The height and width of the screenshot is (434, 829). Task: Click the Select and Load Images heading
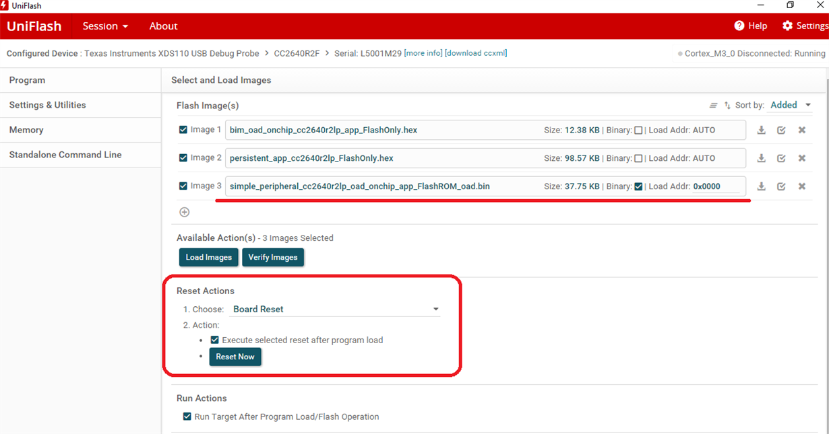(x=221, y=80)
